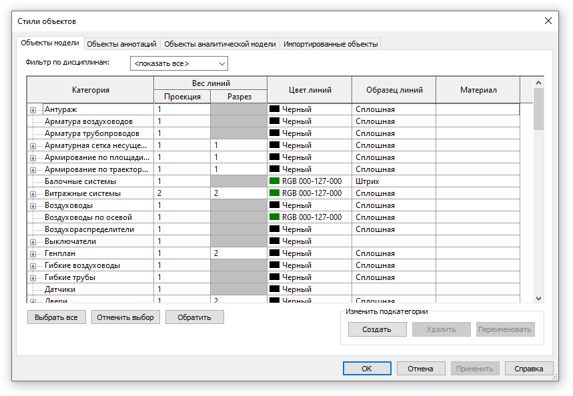Expand the Гибкие трубы category
Image resolution: width=573 pixels, height=396 pixels.
click(33, 279)
